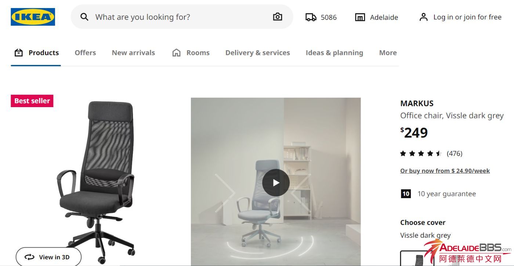This screenshot has width=514, height=266.
Task: Click the delivery truck icon
Action: [x=311, y=17]
